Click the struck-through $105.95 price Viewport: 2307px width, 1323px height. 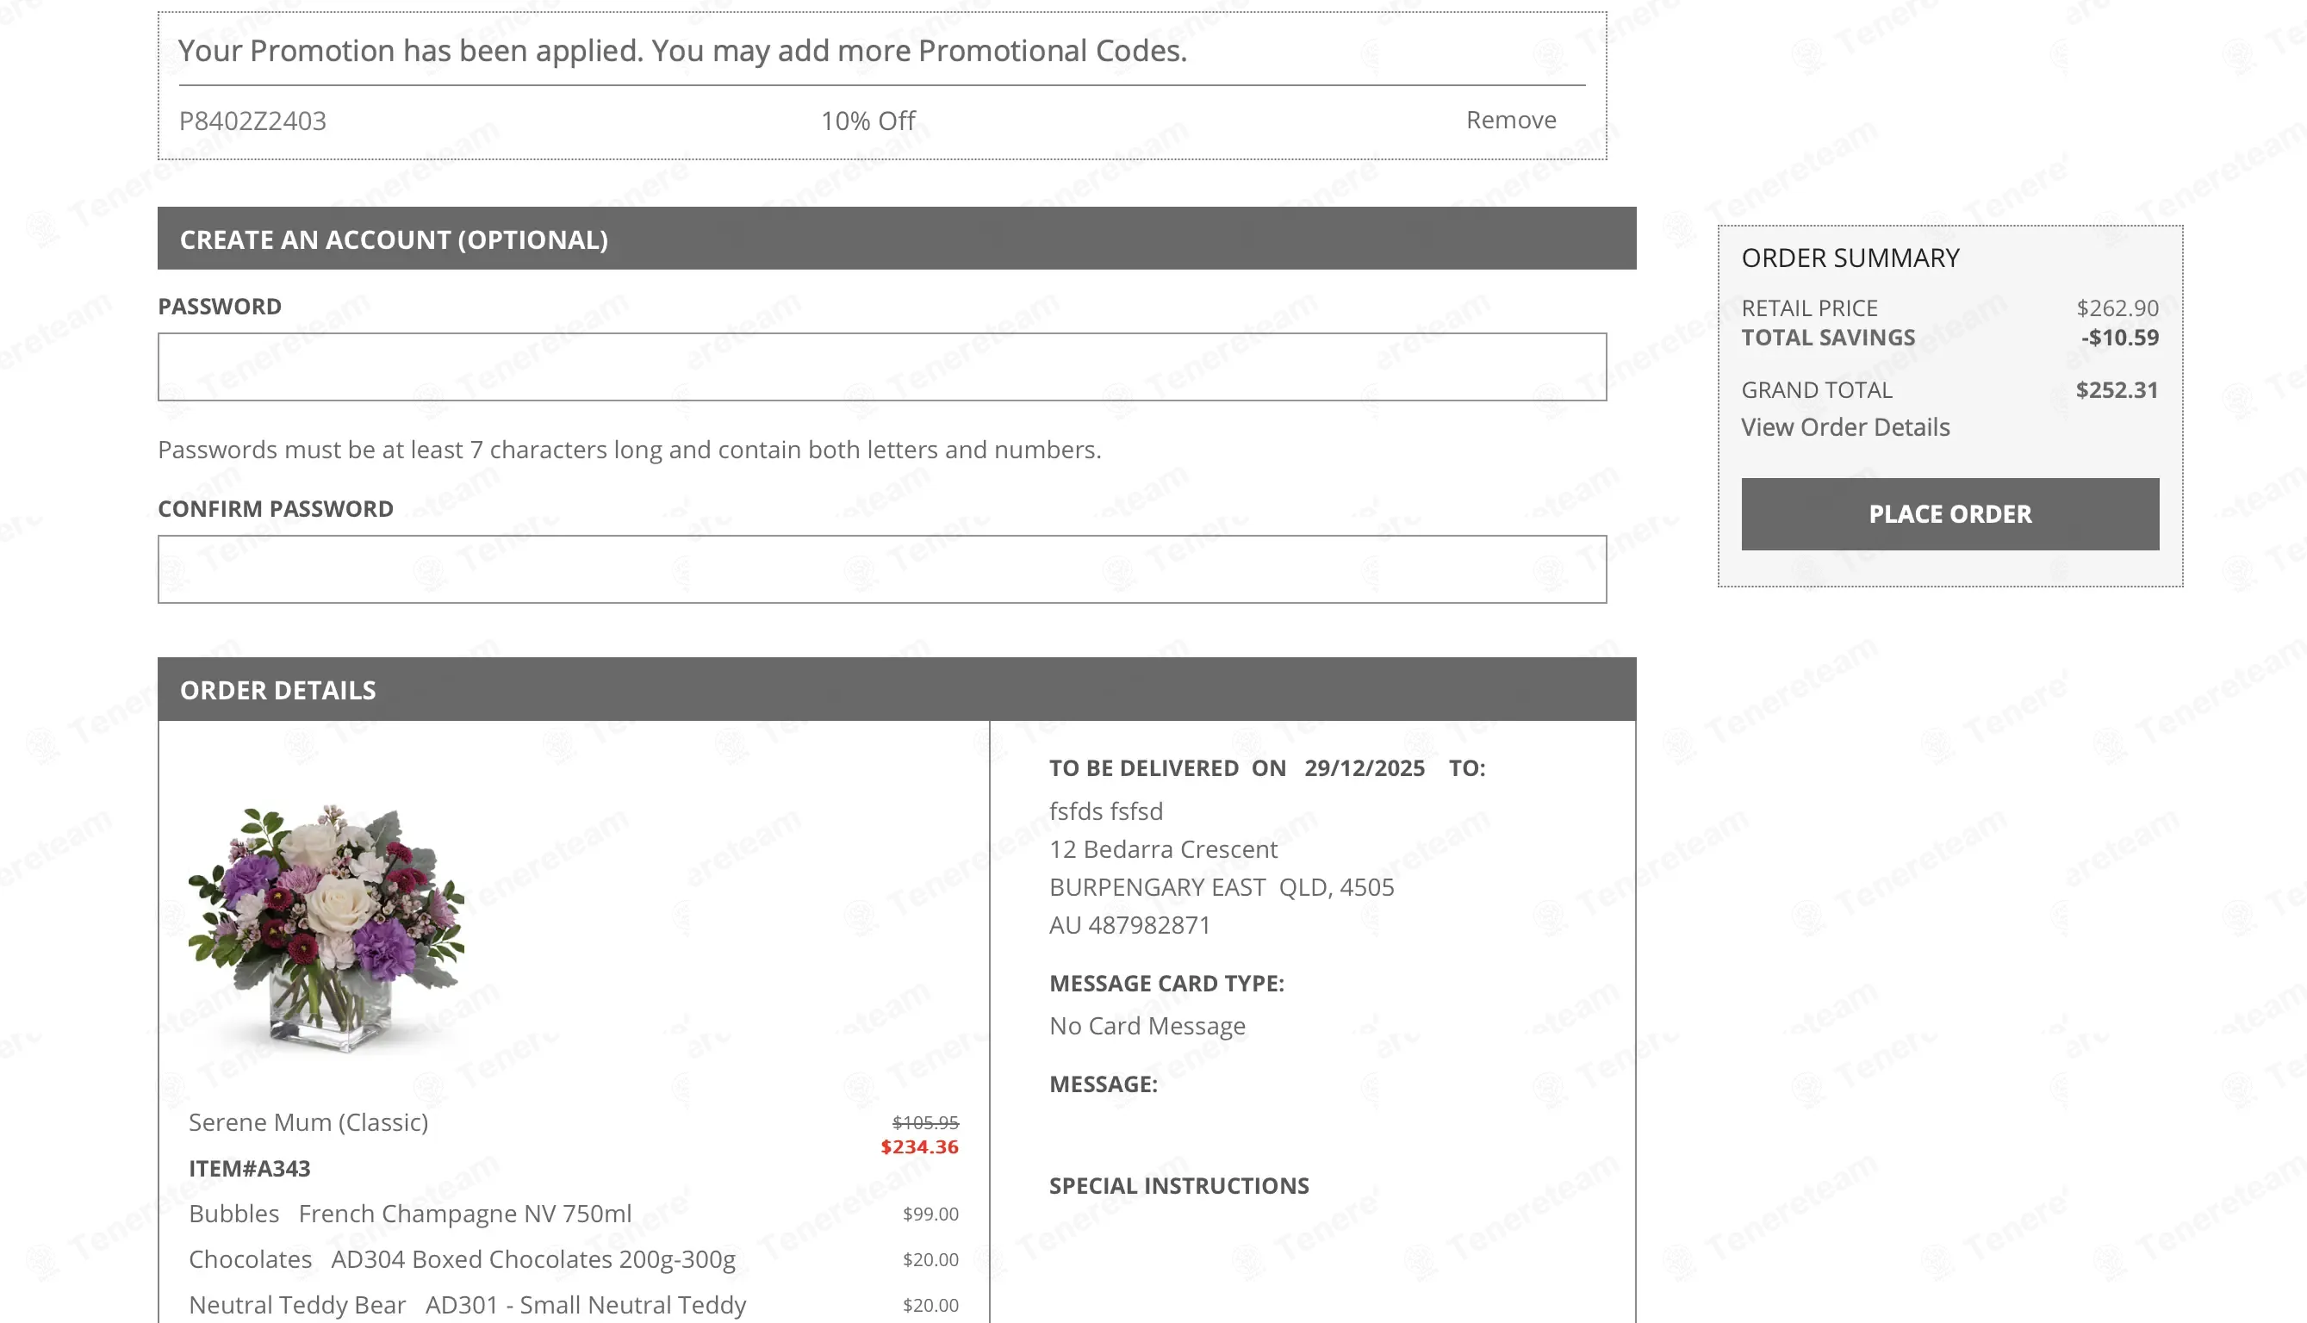(x=925, y=1122)
